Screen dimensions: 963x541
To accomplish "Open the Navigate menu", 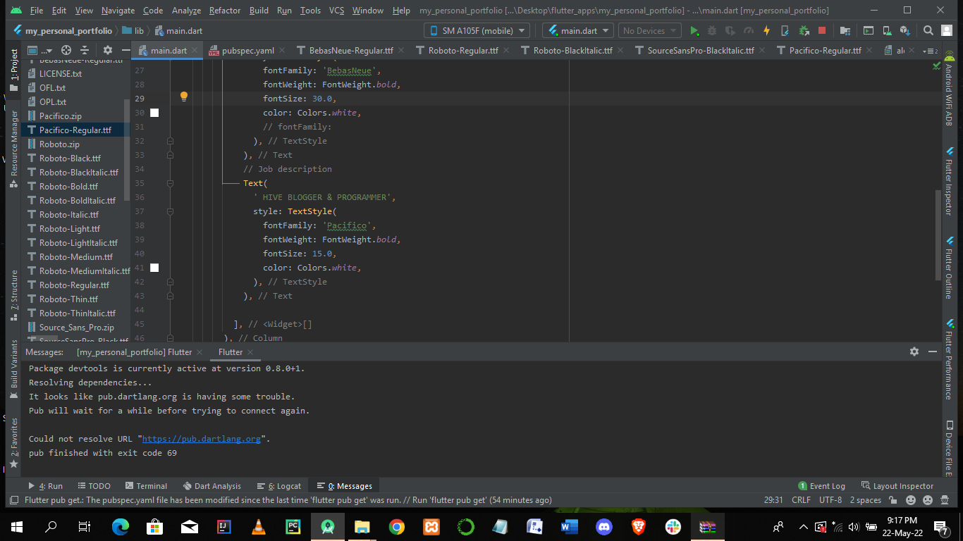I will (118, 11).
